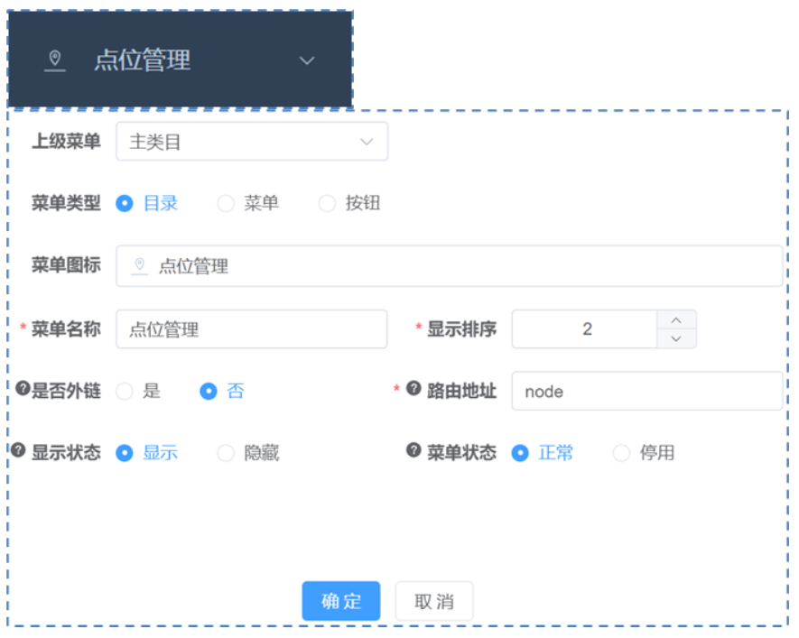799x638 pixels.
Task: Expand the 点位管理 sidebar menu chevron
Action: [307, 61]
